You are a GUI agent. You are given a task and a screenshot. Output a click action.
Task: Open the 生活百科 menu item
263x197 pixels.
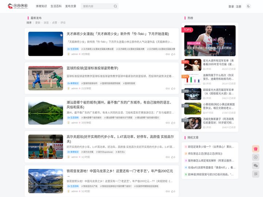click(56, 6)
